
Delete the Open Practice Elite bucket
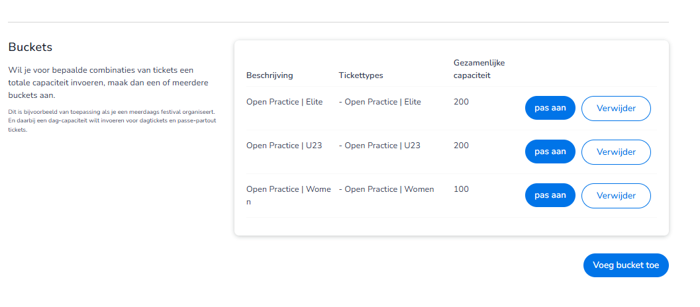pyautogui.click(x=616, y=109)
